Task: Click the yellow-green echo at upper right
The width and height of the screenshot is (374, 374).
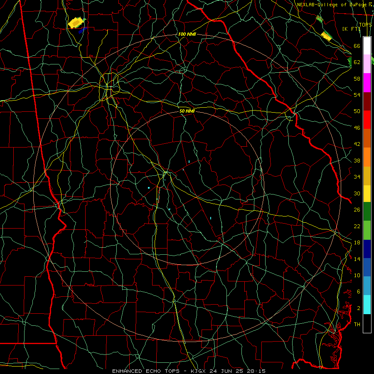Action: [326, 36]
